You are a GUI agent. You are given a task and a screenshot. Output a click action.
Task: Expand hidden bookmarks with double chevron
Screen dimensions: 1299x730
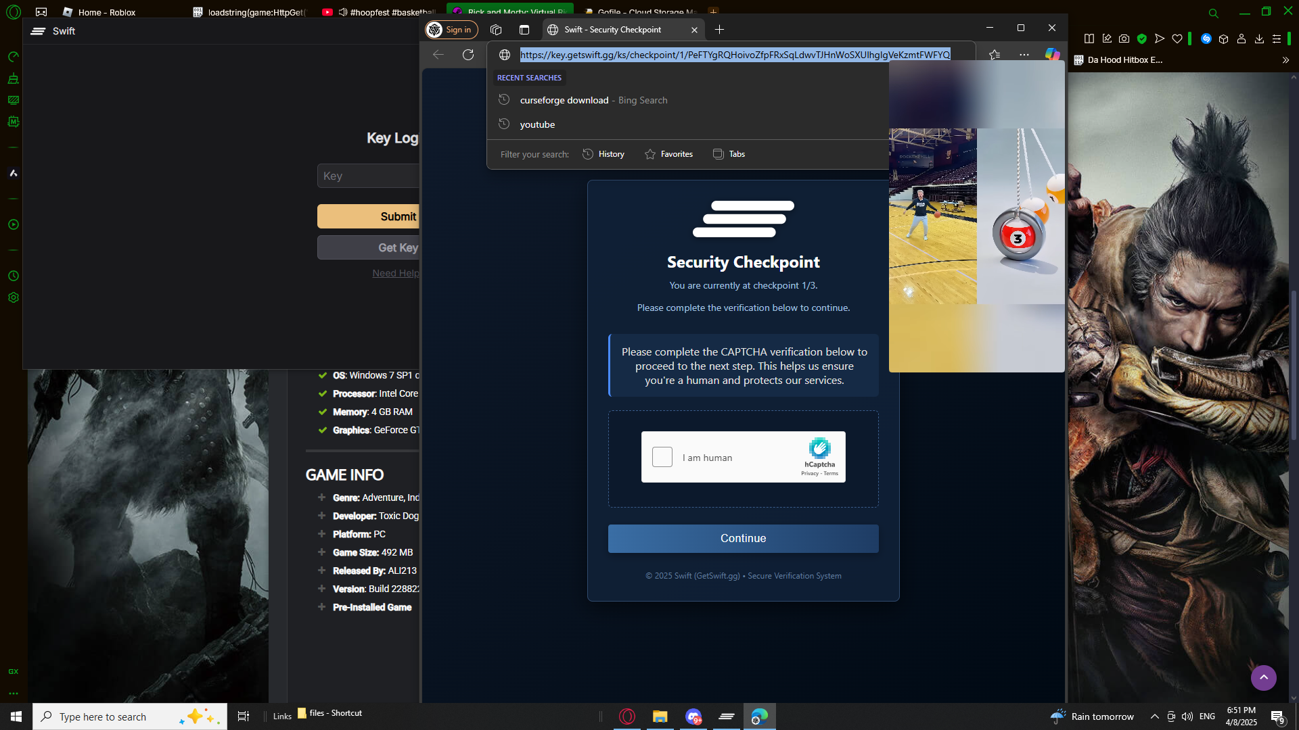pos(1285,60)
